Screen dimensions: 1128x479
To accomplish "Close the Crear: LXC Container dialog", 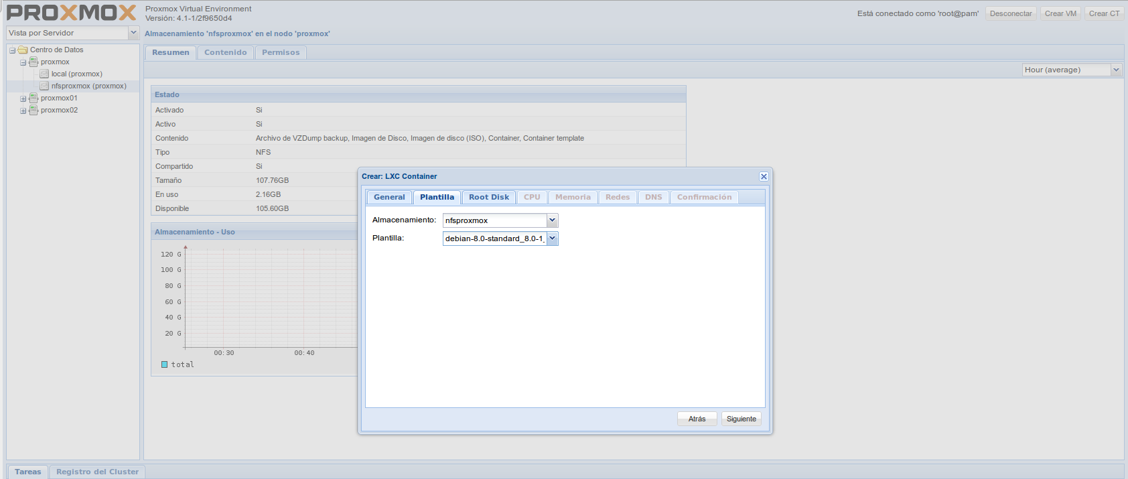I will pos(764,177).
